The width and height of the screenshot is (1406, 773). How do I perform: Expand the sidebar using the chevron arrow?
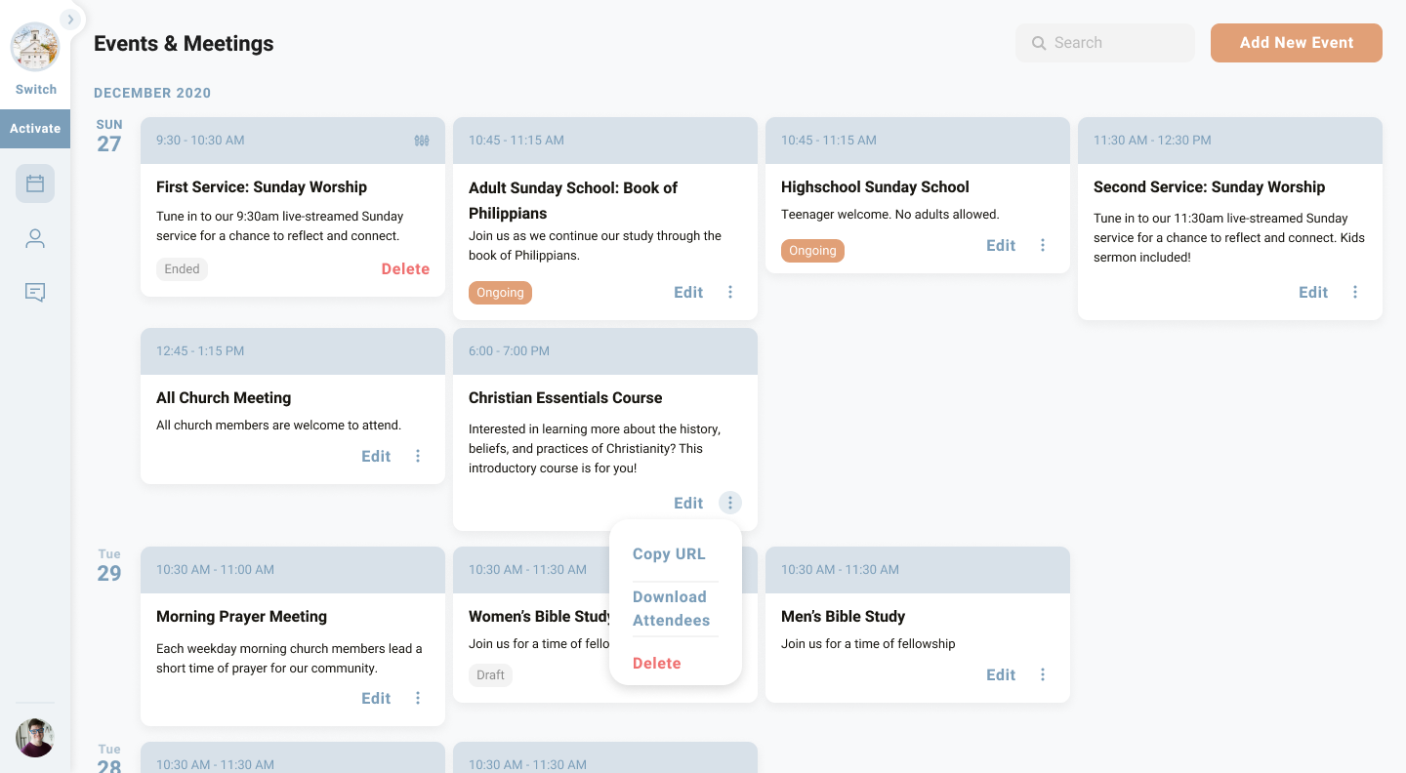tap(70, 19)
